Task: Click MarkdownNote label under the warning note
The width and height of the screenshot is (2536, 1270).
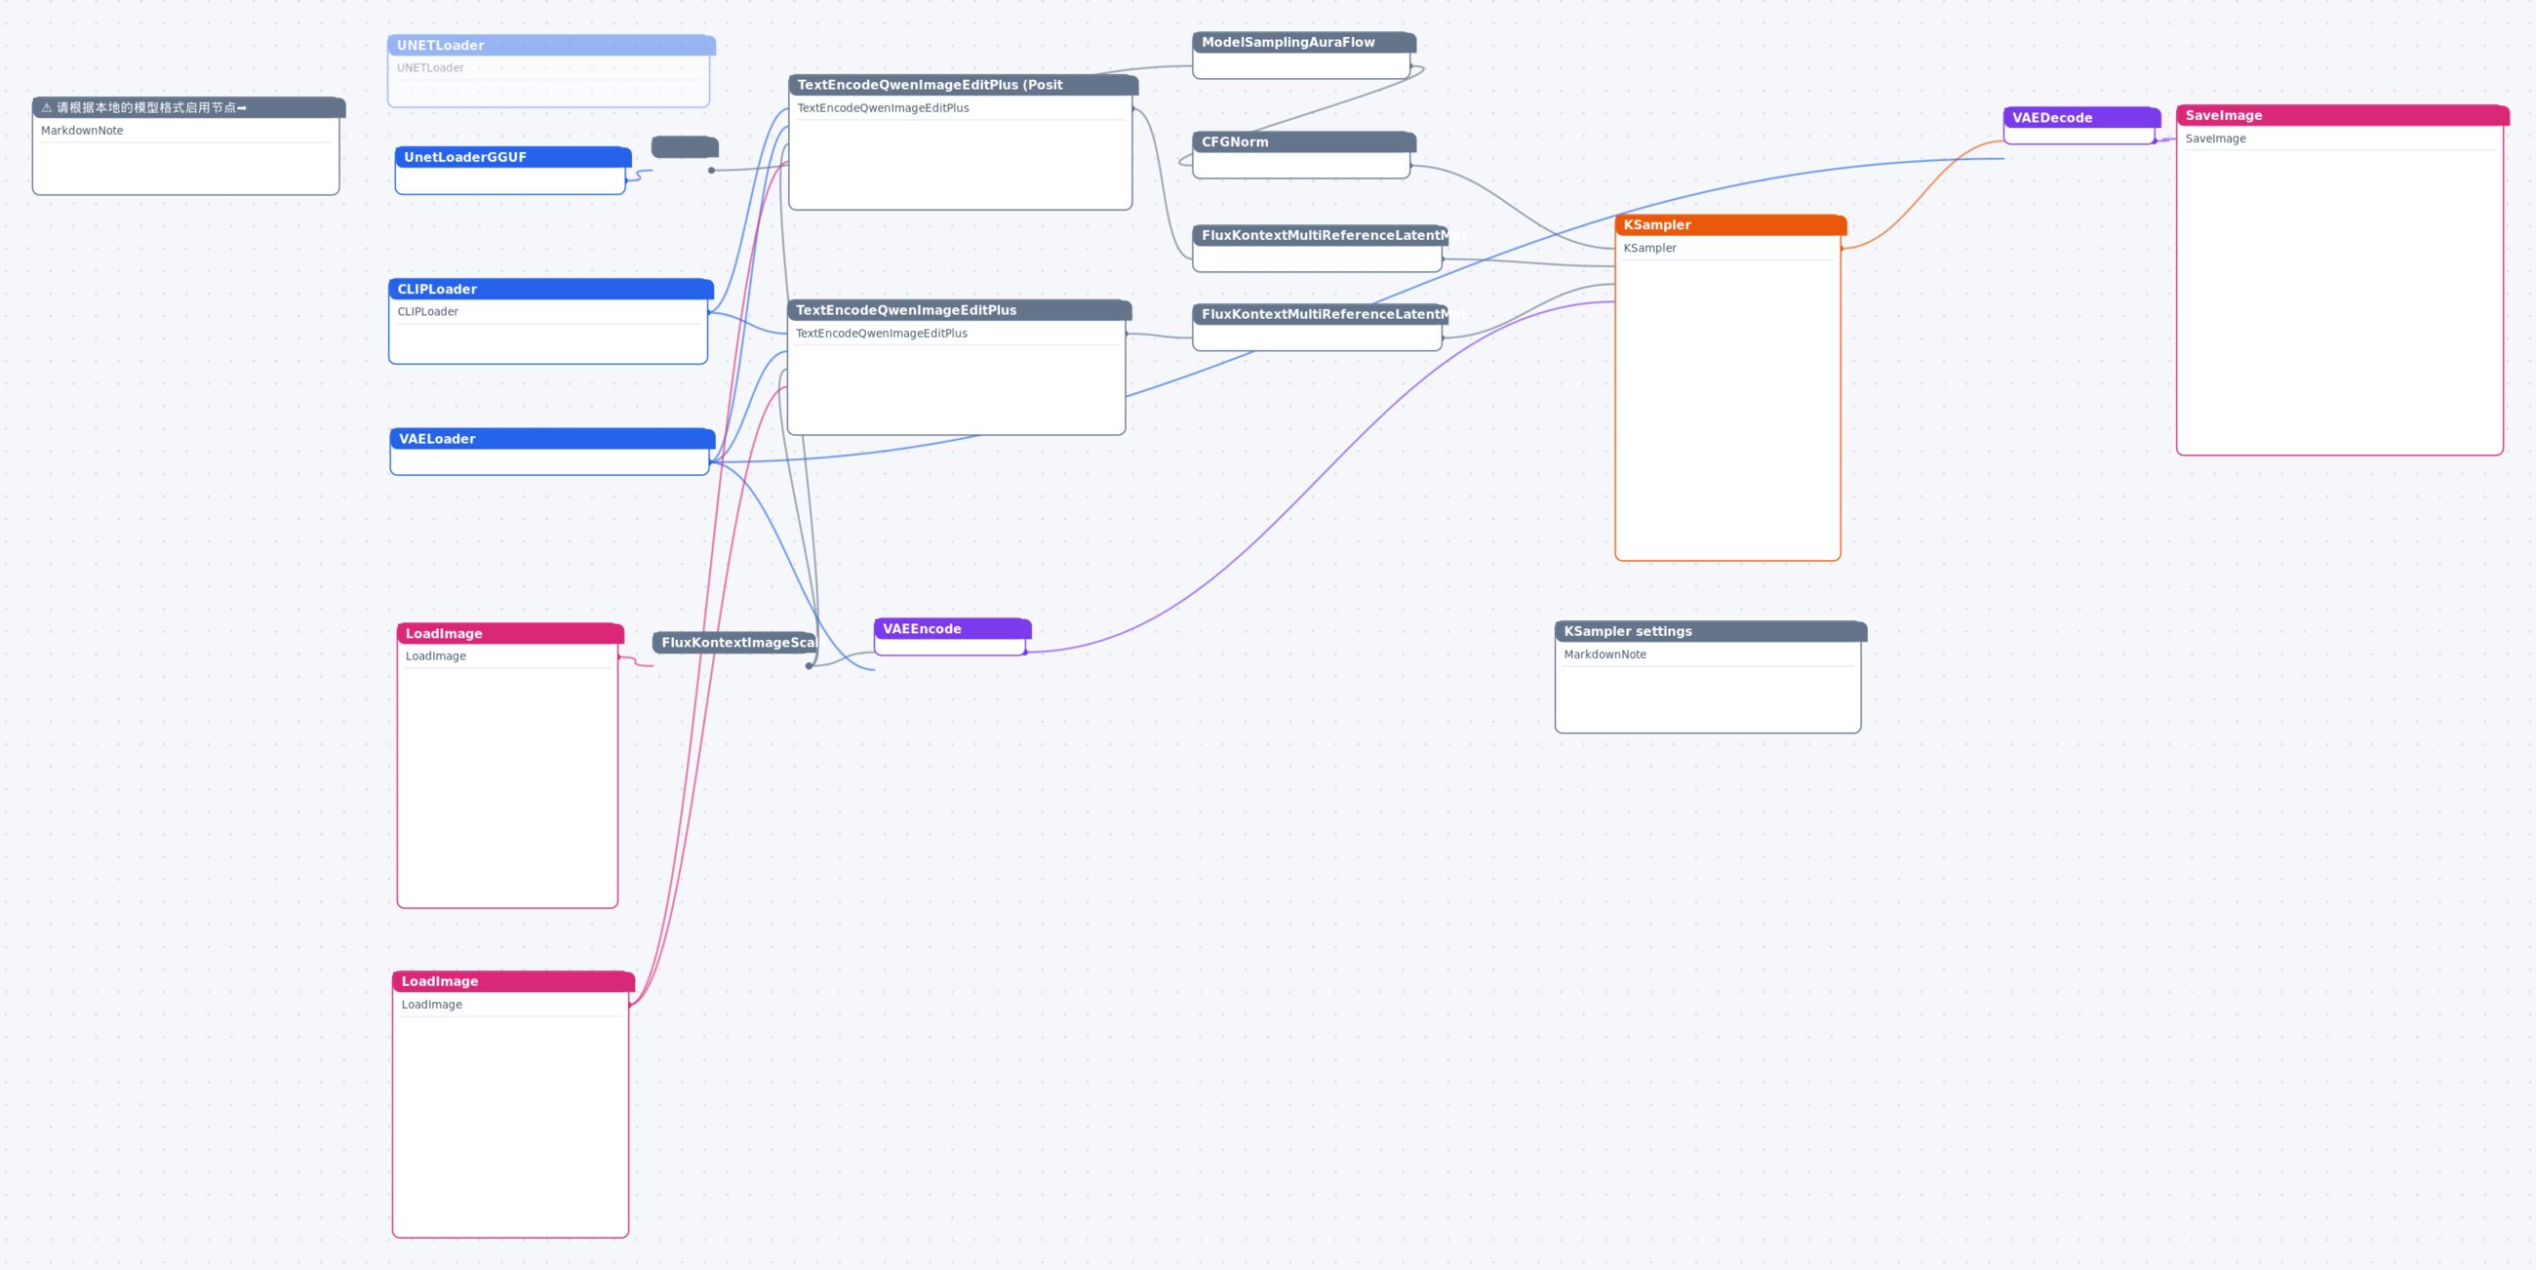Action: [83, 131]
